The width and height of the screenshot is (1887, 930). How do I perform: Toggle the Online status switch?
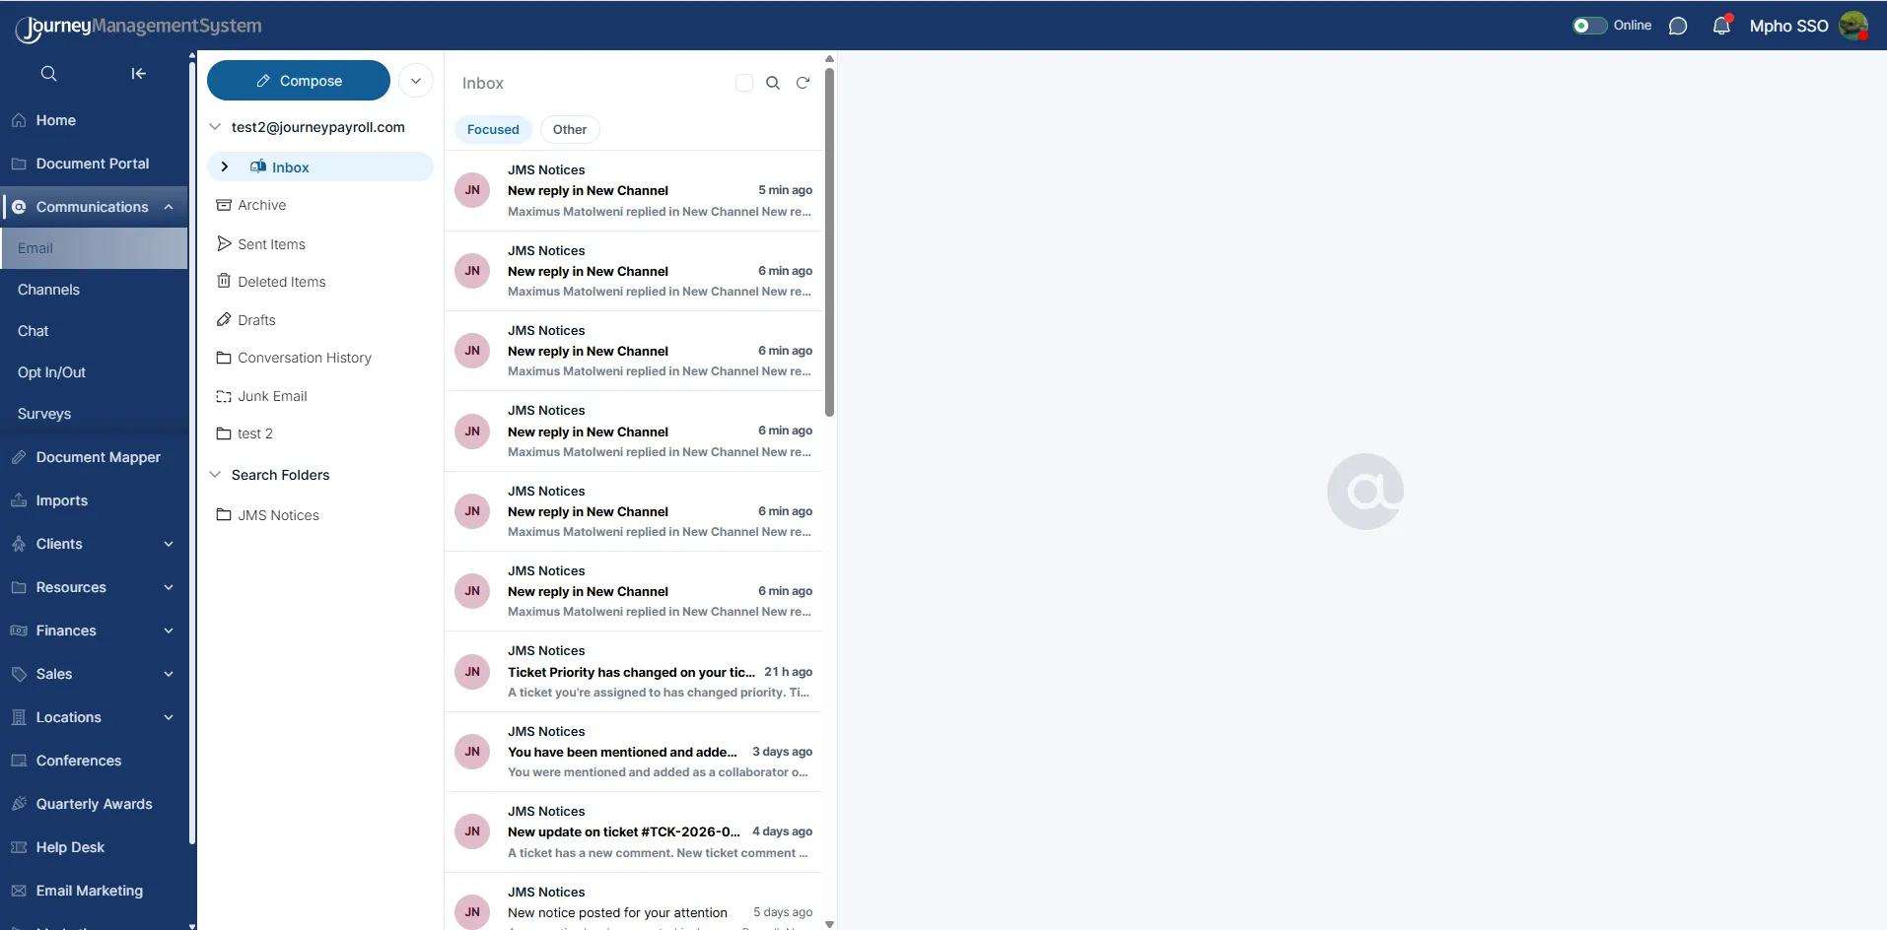[1589, 26]
